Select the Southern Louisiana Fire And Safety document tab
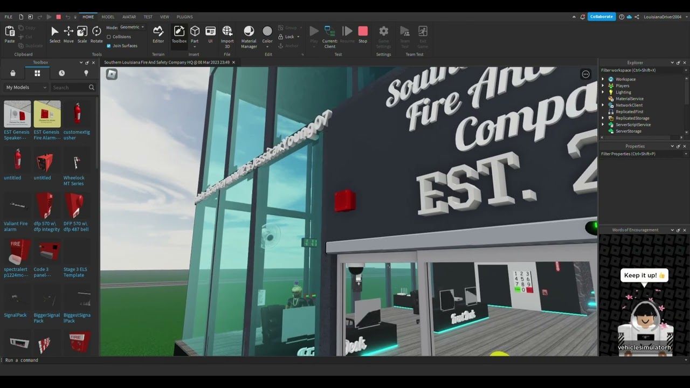 (x=167, y=63)
